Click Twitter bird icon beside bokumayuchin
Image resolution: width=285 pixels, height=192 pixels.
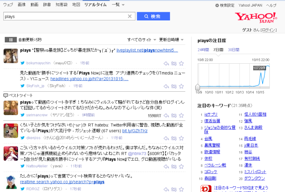[22, 63]
